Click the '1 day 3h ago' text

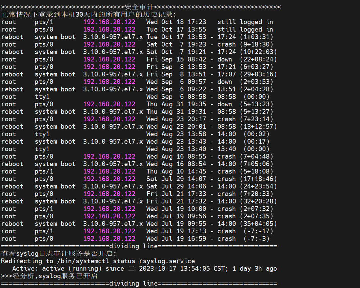point(255,269)
